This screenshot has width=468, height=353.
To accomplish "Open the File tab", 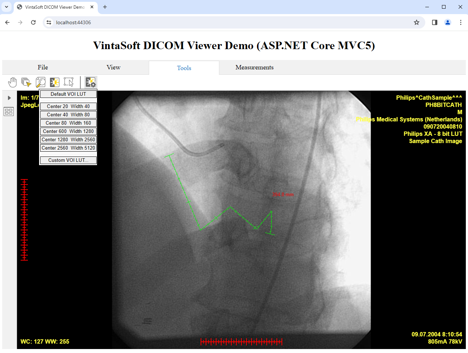I will (43, 68).
